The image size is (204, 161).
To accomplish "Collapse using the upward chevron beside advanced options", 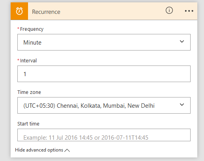I will 67,150.
